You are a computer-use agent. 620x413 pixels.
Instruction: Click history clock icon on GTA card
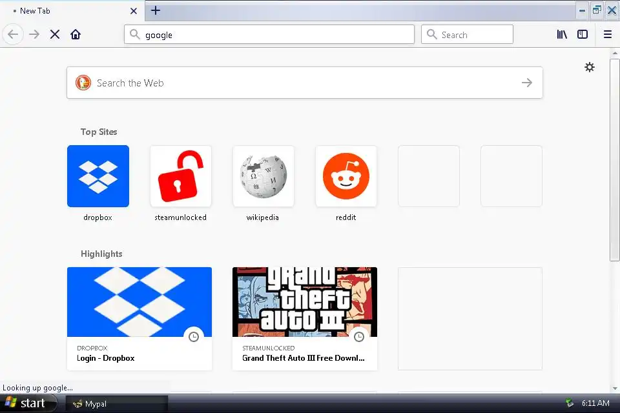359,337
